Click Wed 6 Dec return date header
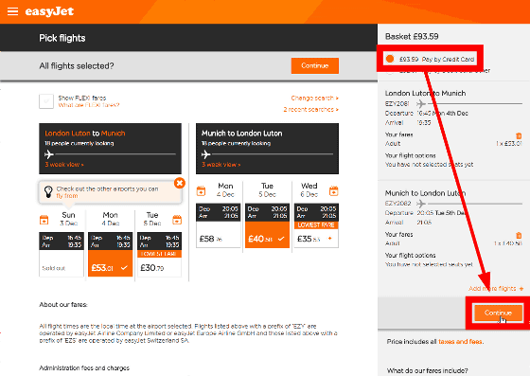This screenshot has width=530, height=376. [309, 190]
